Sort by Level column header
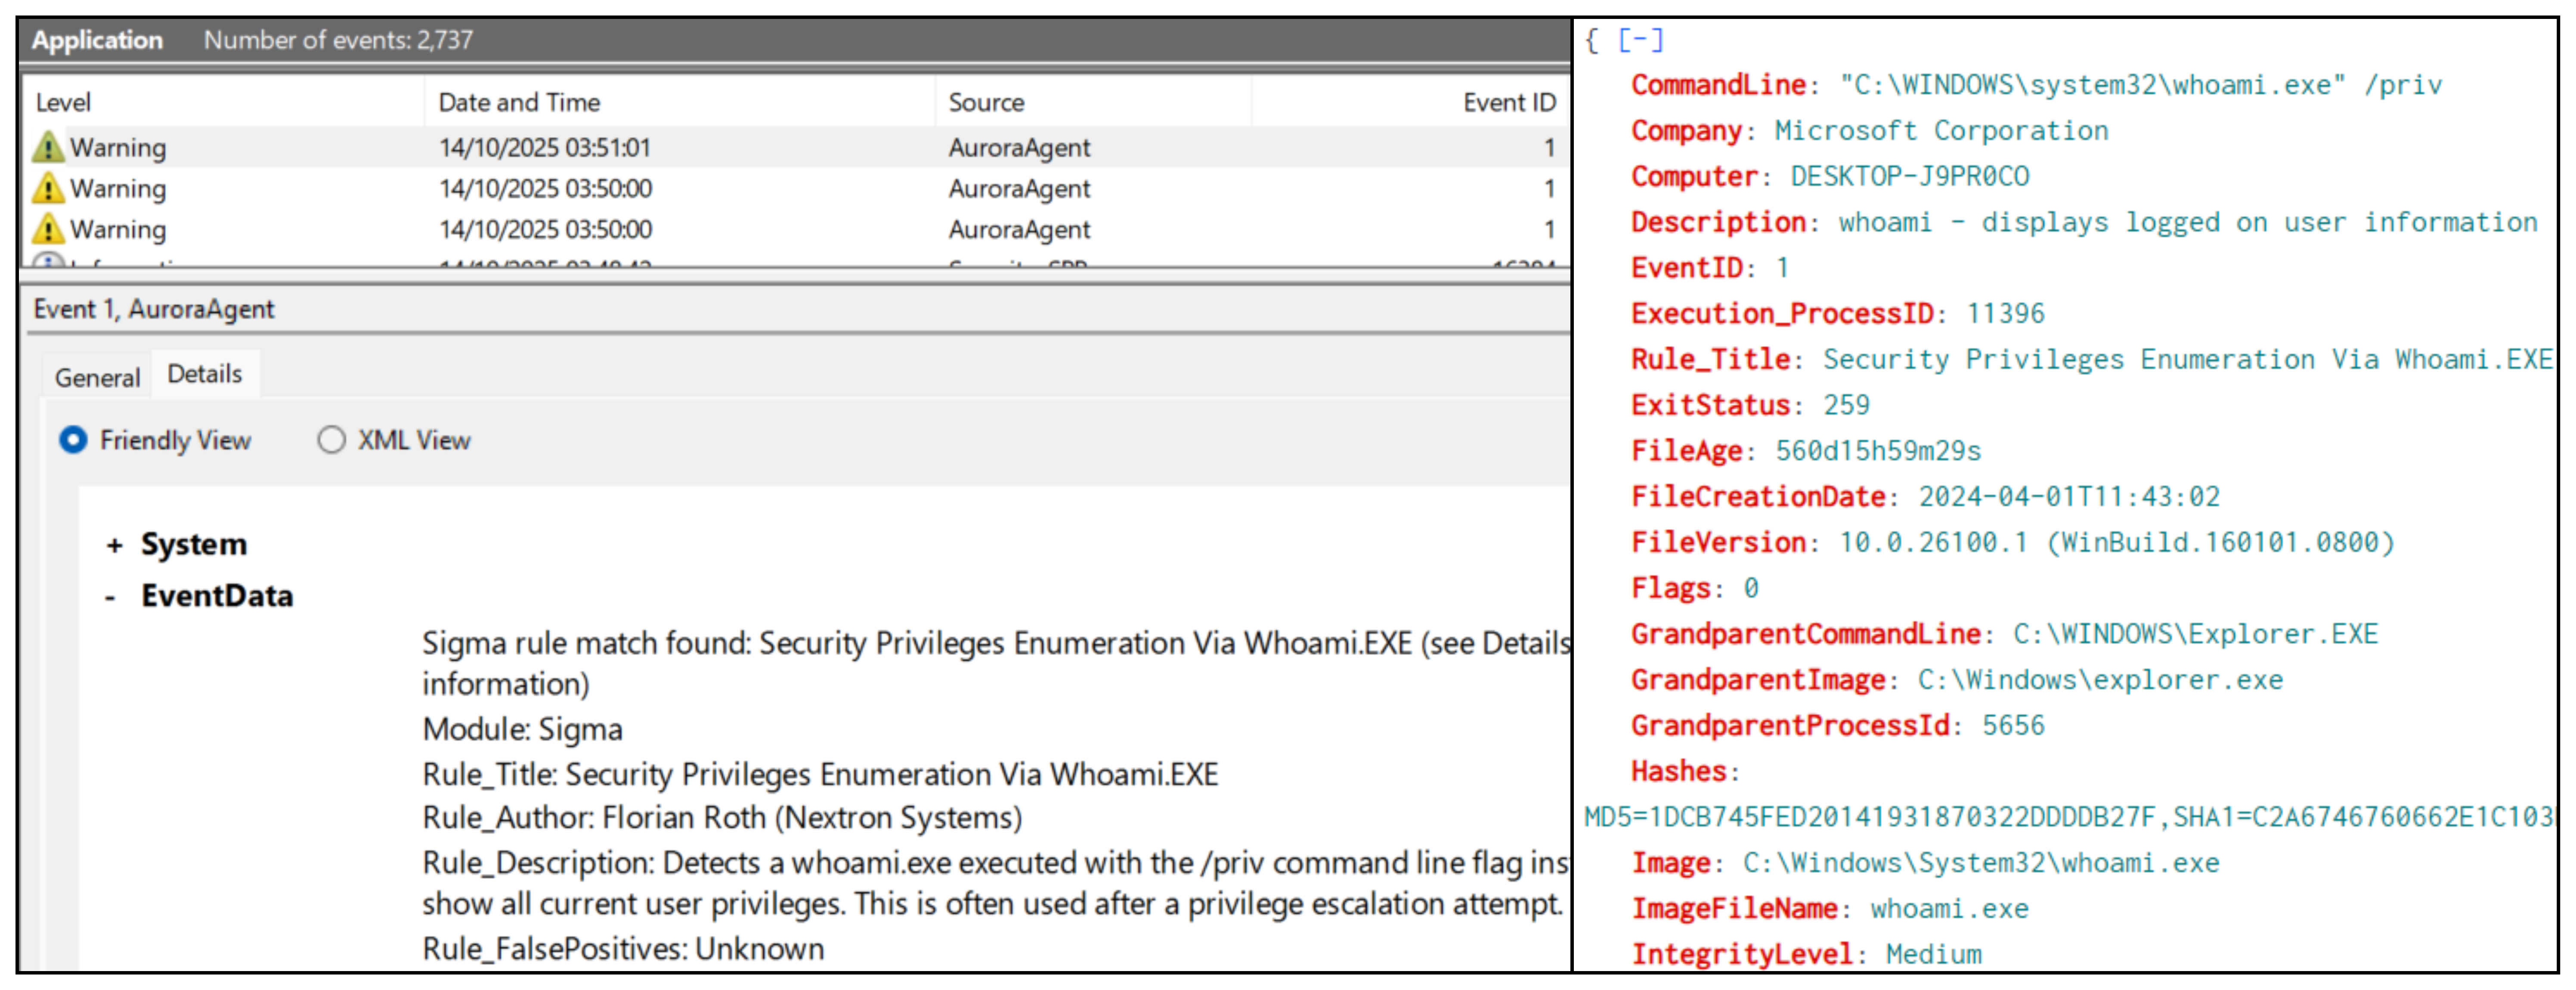2576x990 pixels. [63, 102]
